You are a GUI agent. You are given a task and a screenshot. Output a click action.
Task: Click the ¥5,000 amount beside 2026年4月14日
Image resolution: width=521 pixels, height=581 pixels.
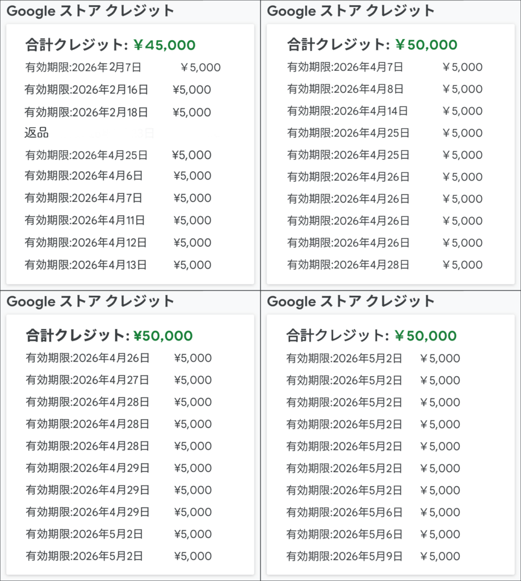(462, 111)
